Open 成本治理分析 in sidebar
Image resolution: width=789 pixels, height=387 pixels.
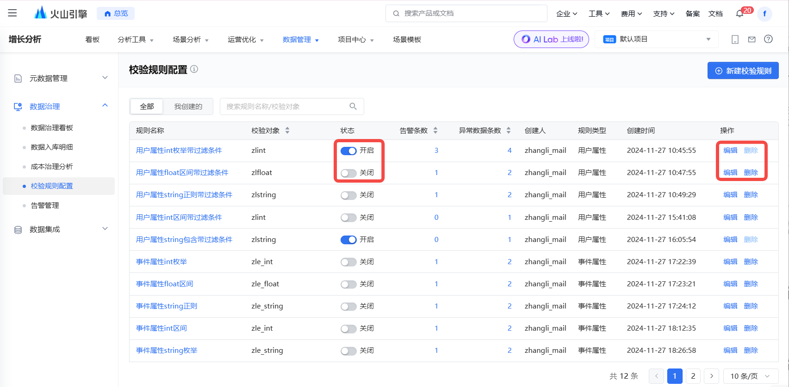point(52,167)
